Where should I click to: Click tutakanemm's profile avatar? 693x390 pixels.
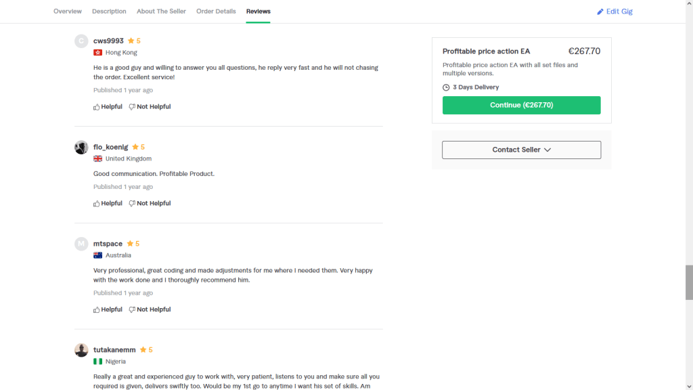81,350
